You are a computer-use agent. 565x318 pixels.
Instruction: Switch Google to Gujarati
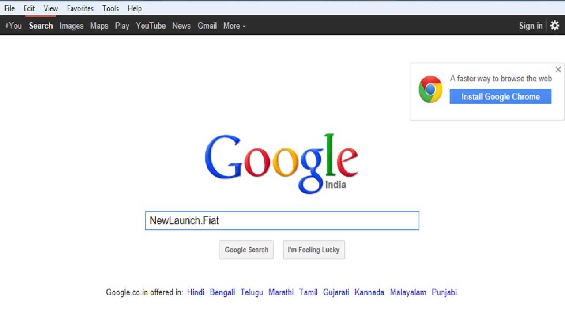(336, 292)
